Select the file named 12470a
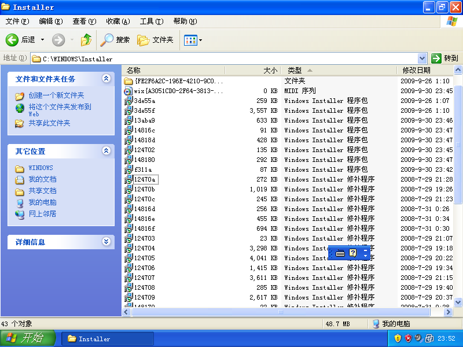This screenshot has height=347, width=463. pyautogui.click(x=144, y=179)
